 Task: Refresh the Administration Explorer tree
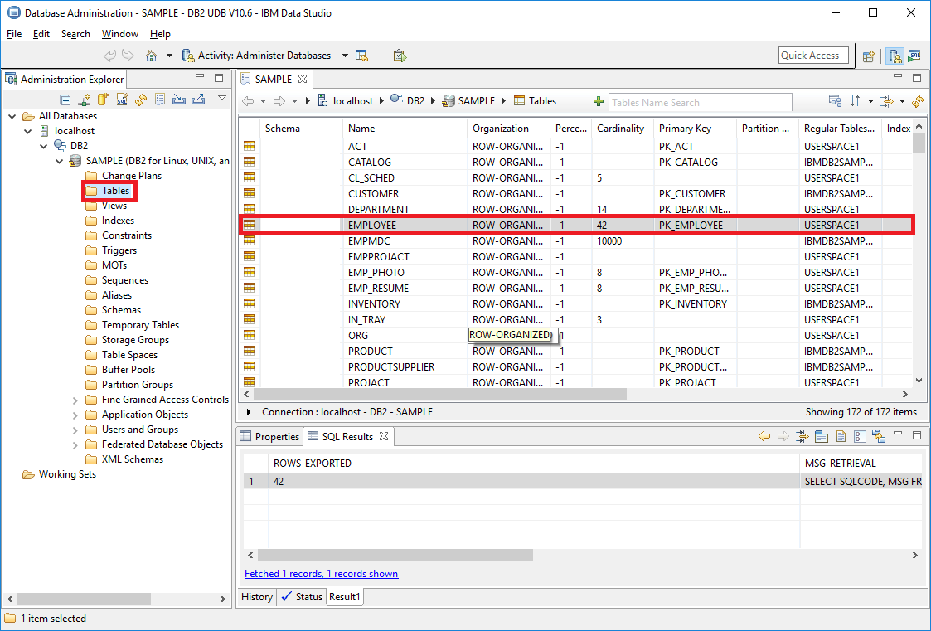point(141,99)
